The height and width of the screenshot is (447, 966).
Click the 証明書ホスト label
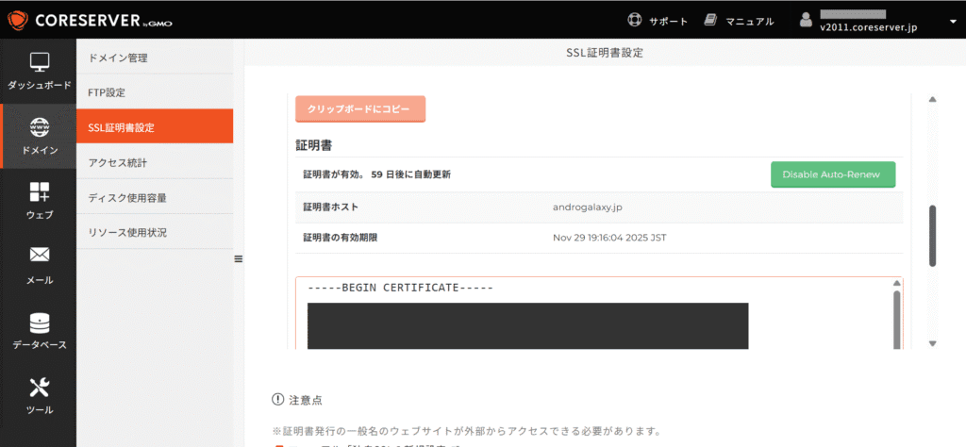coord(331,207)
